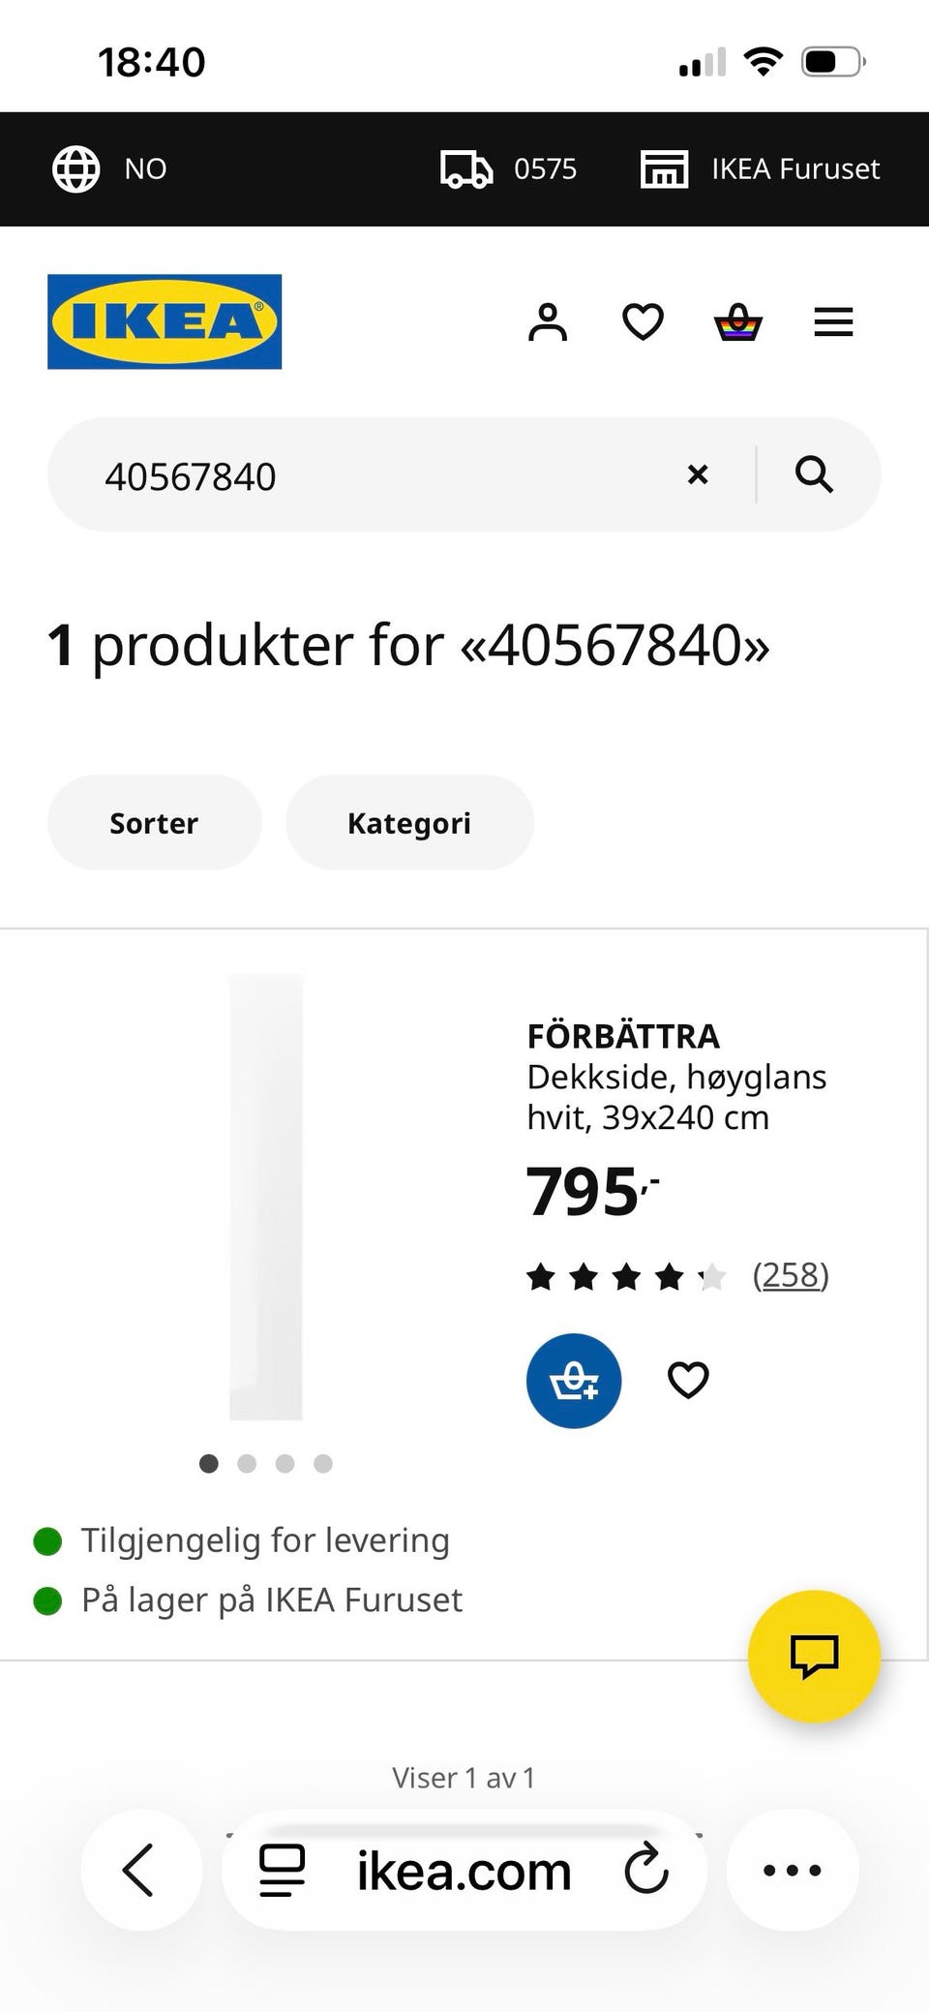Select the IKEA Furuset store chooser
The image size is (929, 2012).
click(761, 169)
